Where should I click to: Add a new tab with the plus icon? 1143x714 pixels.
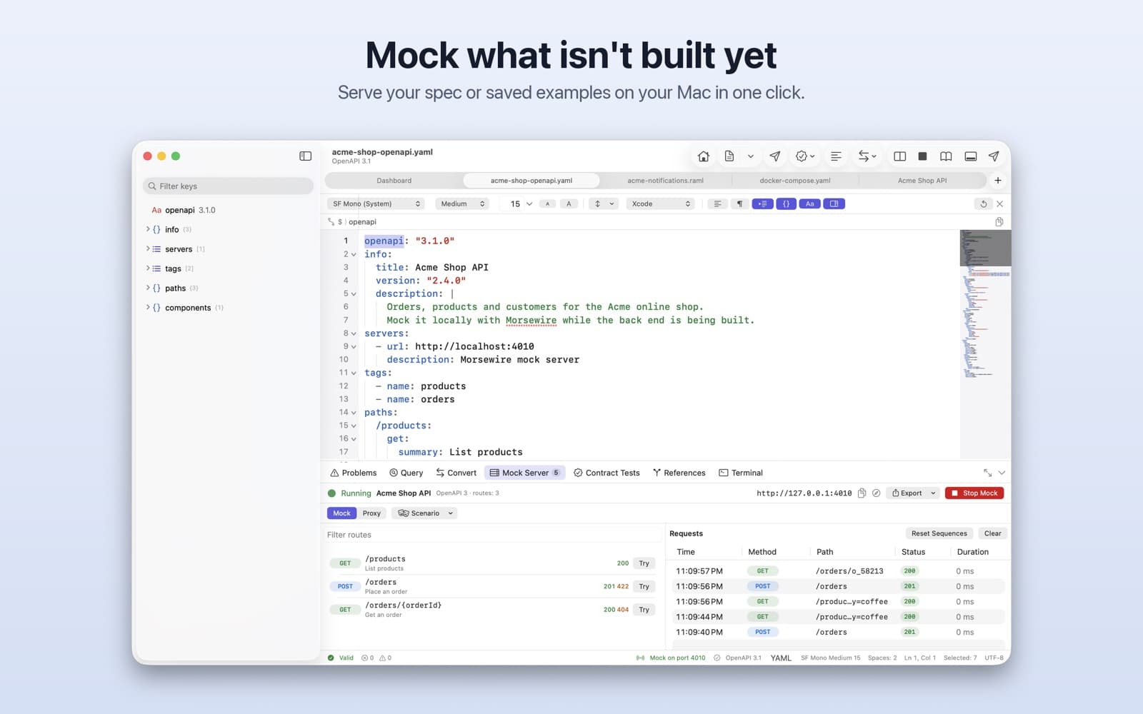point(998,181)
